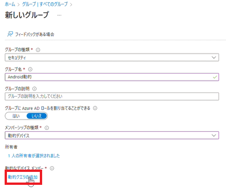Click the feedback person icon

10,34
